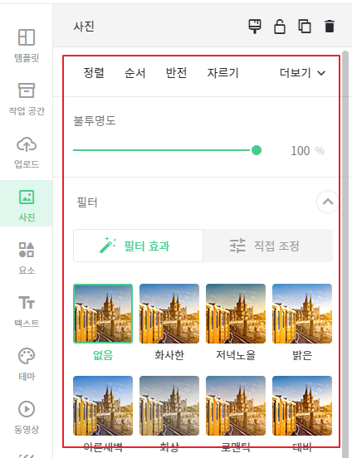This screenshot has height=458, width=352.
Task: Switch to the 직접 조정 tab
Action: tap(267, 246)
